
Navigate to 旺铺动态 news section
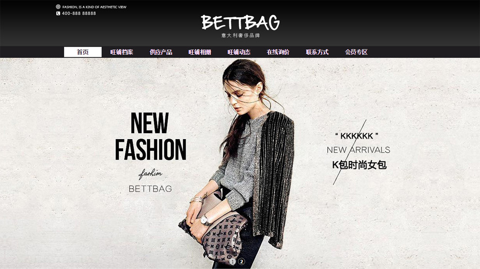point(239,52)
